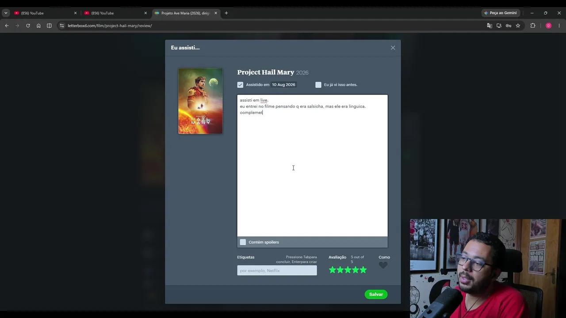
Task: Set the rating to three stars
Action: pyautogui.click(x=348, y=270)
